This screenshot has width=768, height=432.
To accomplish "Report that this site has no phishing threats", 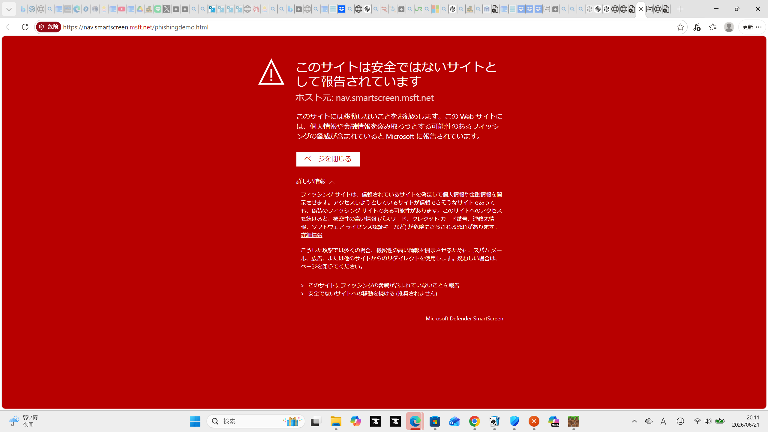I will click(x=384, y=285).
